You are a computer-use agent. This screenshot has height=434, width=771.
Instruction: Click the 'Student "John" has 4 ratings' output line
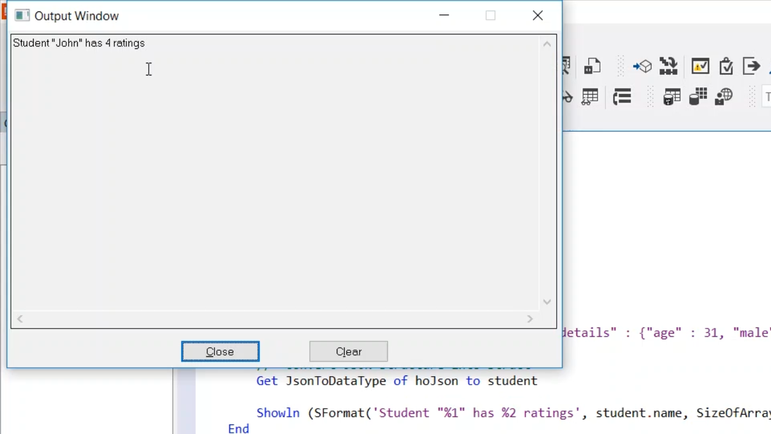(x=79, y=43)
